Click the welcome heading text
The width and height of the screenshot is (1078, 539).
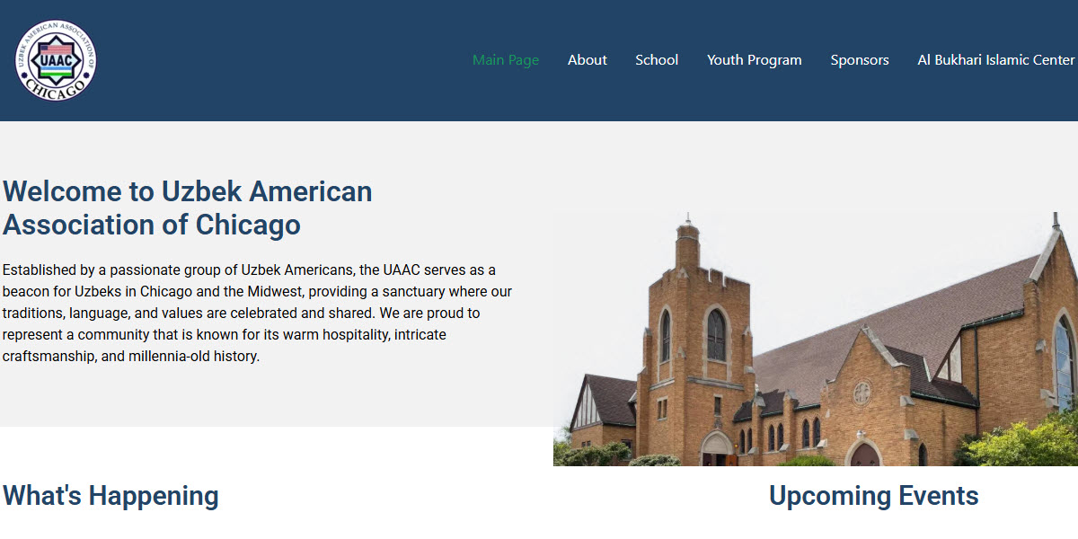[x=188, y=208]
